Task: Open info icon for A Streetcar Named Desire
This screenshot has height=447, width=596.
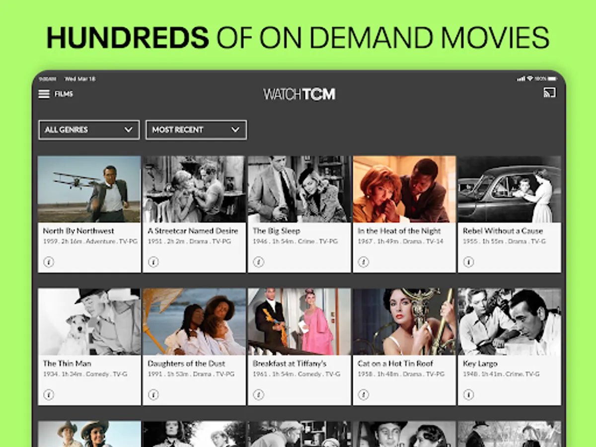Action: coord(153,262)
